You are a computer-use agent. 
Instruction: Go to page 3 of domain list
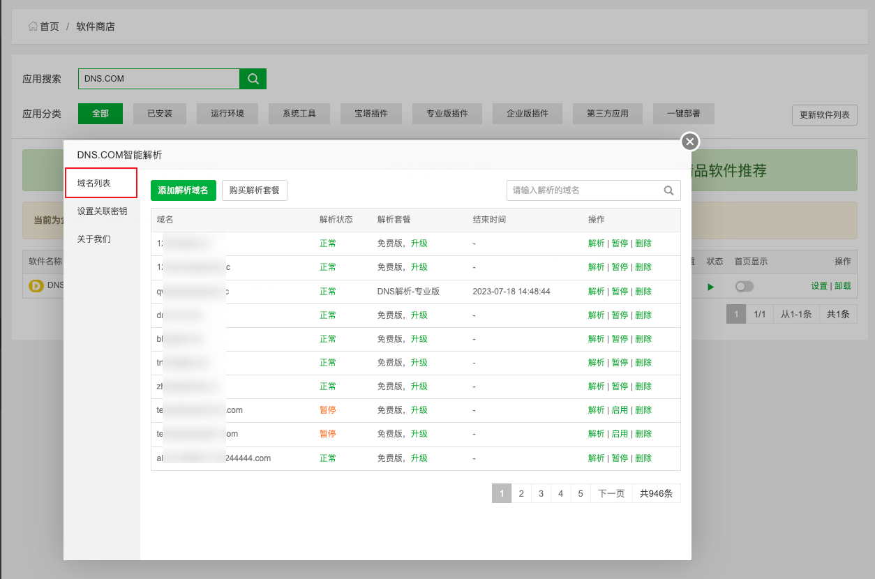(541, 493)
